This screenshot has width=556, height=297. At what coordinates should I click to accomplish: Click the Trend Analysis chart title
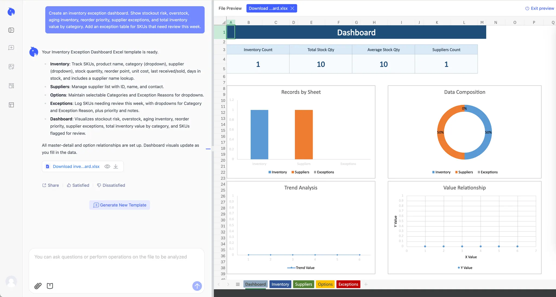tap(301, 188)
